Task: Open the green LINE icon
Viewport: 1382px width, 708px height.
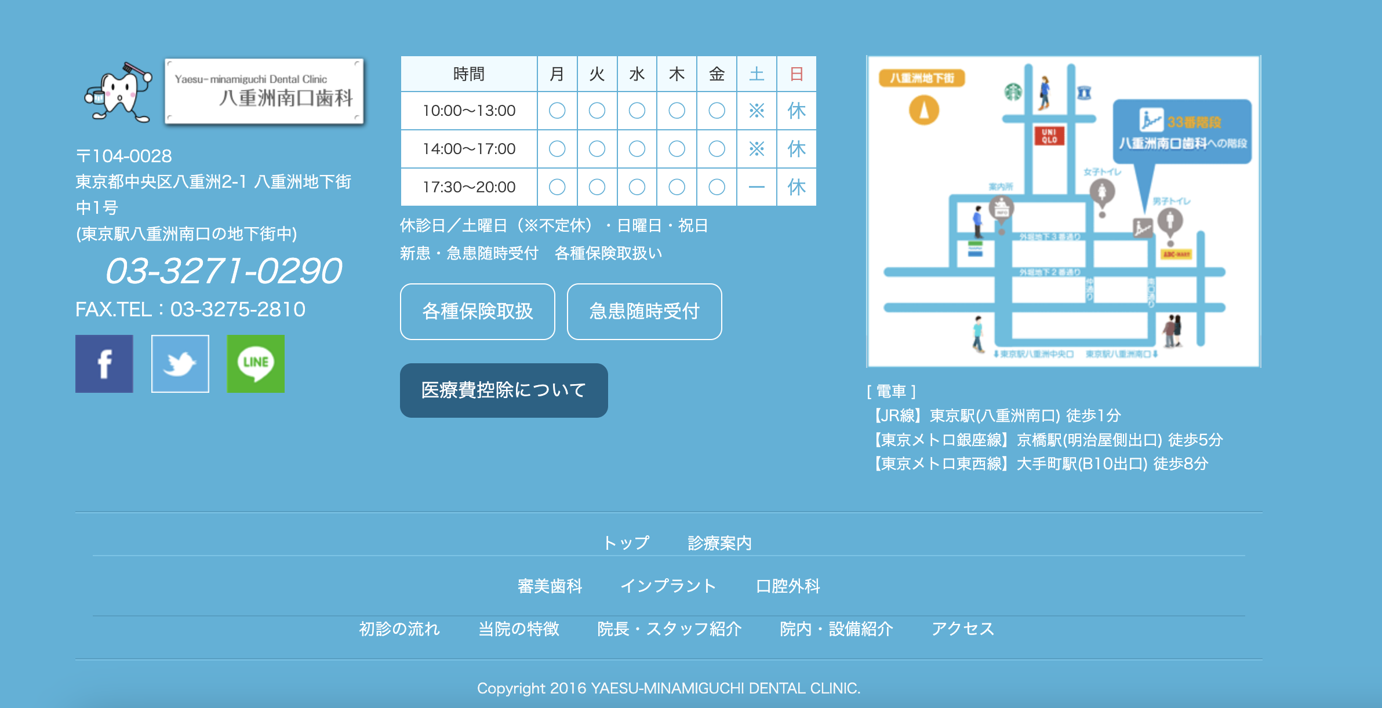Action: click(256, 364)
